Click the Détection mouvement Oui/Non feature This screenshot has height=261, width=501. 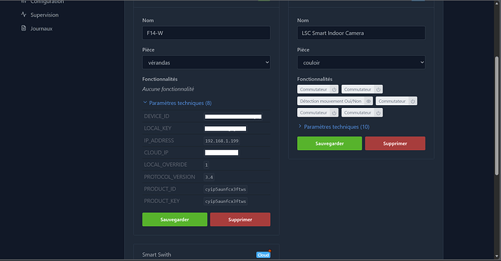(335, 101)
